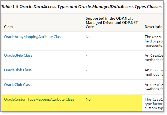Screen dimensions: 167x115
Task: Select the Description column header
Action: point(154,27)
